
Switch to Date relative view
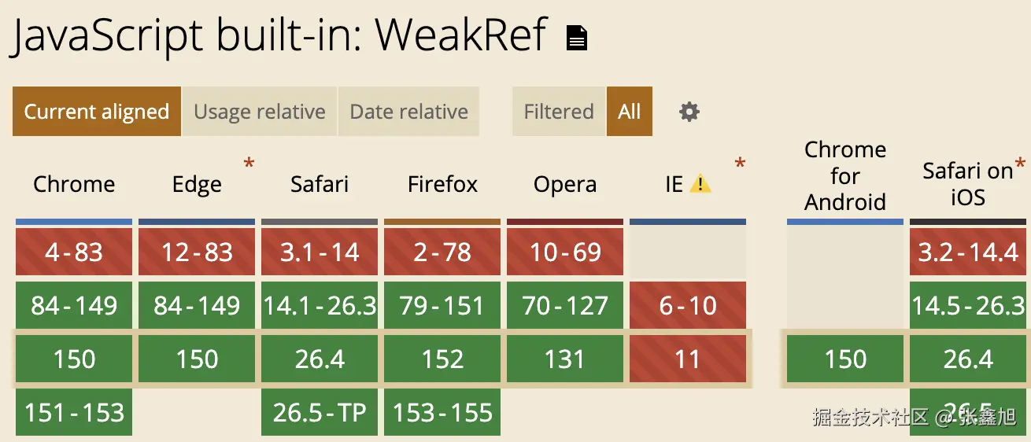coord(408,112)
